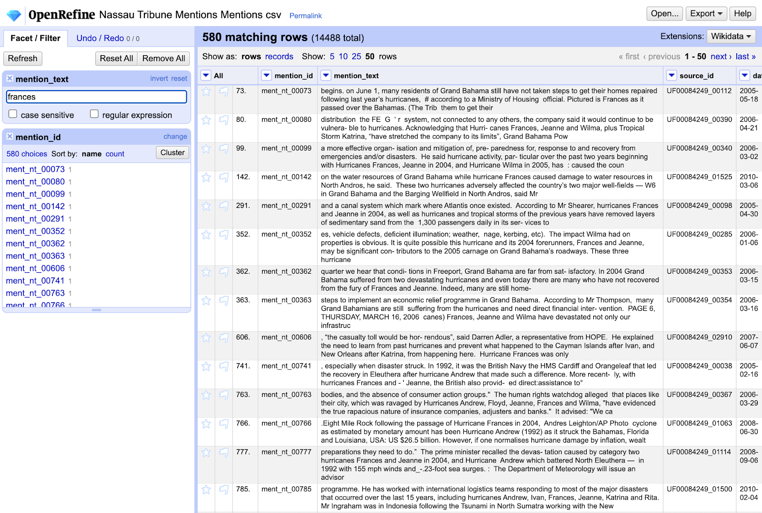Flag row 142
The width and height of the screenshot is (762, 513).
click(223, 178)
